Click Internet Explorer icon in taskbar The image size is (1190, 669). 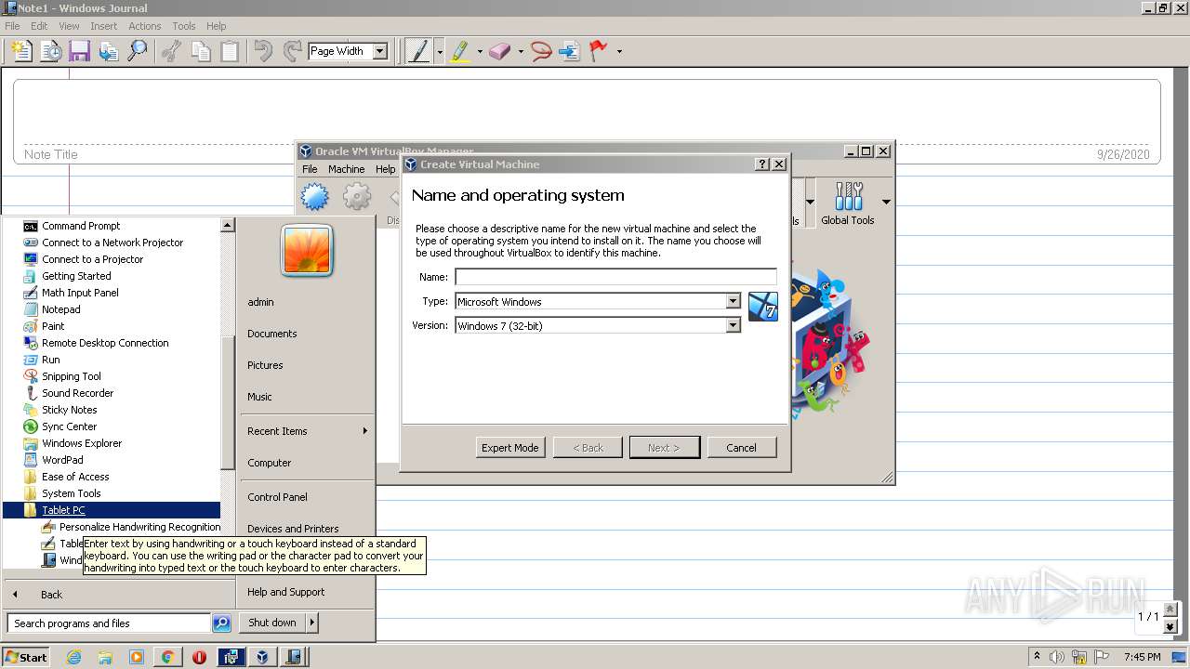point(74,657)
